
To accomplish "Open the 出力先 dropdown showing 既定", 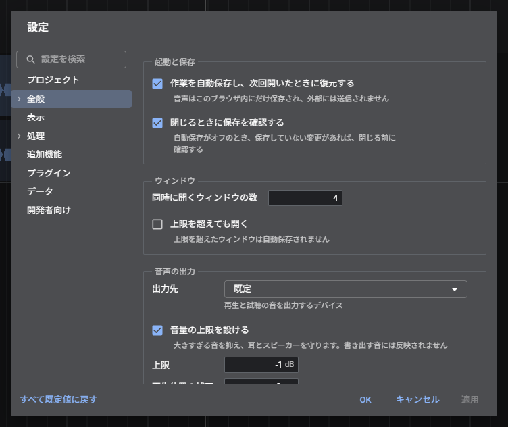I will (346, 289).
